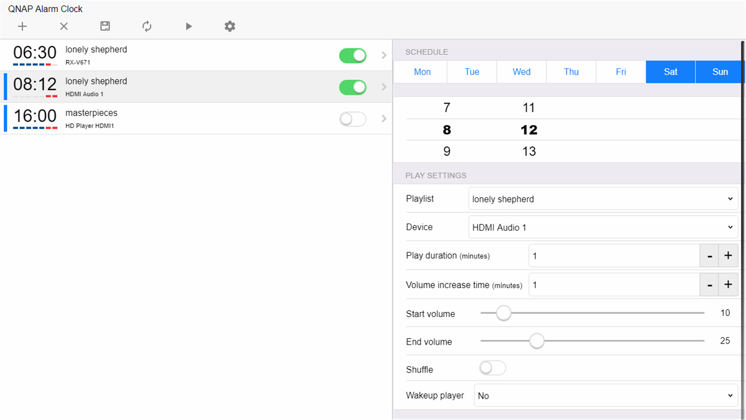Select Monday in the schedule
Screen dimensions: 746x420
pos(422,72)
